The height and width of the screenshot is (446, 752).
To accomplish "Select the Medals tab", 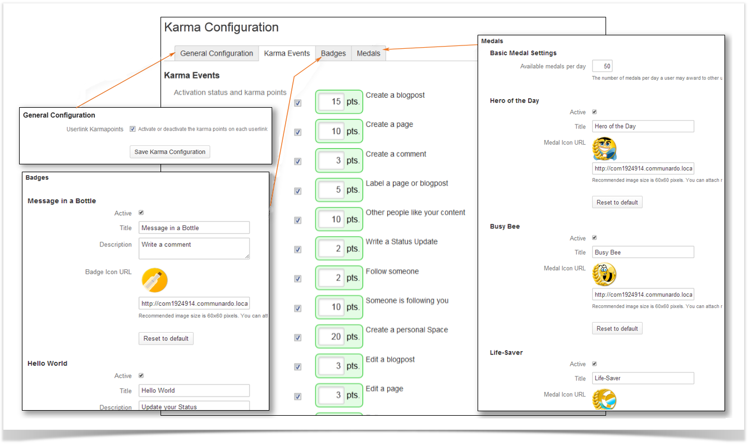I will tap(369, 53).
